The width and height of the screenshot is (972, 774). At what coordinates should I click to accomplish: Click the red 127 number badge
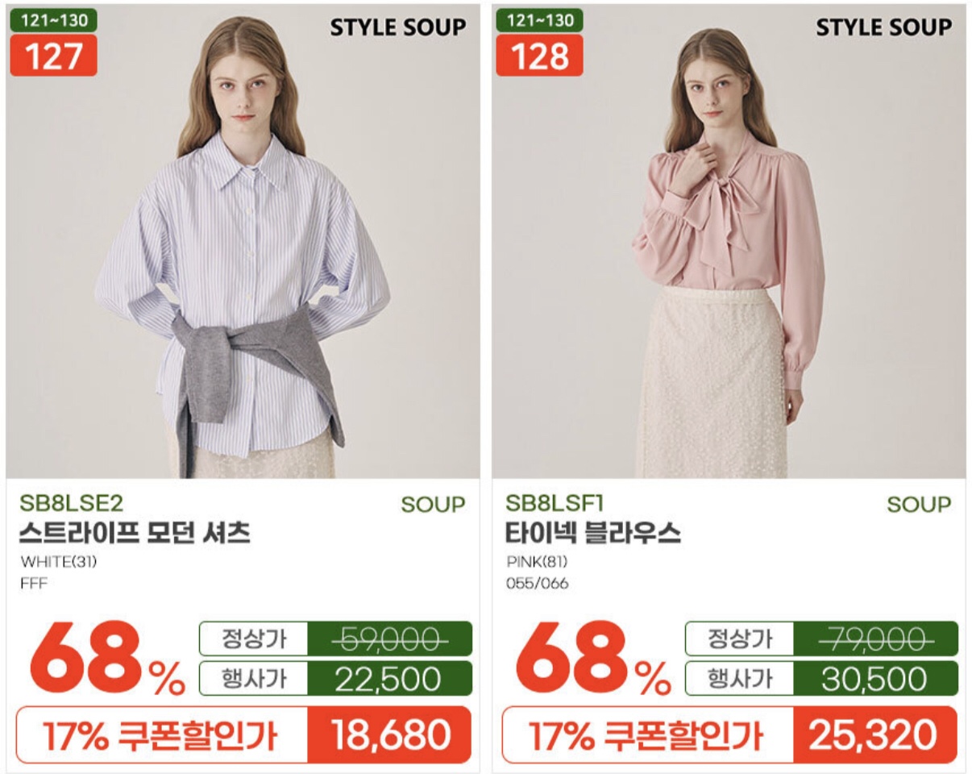[x=54, y=55]
